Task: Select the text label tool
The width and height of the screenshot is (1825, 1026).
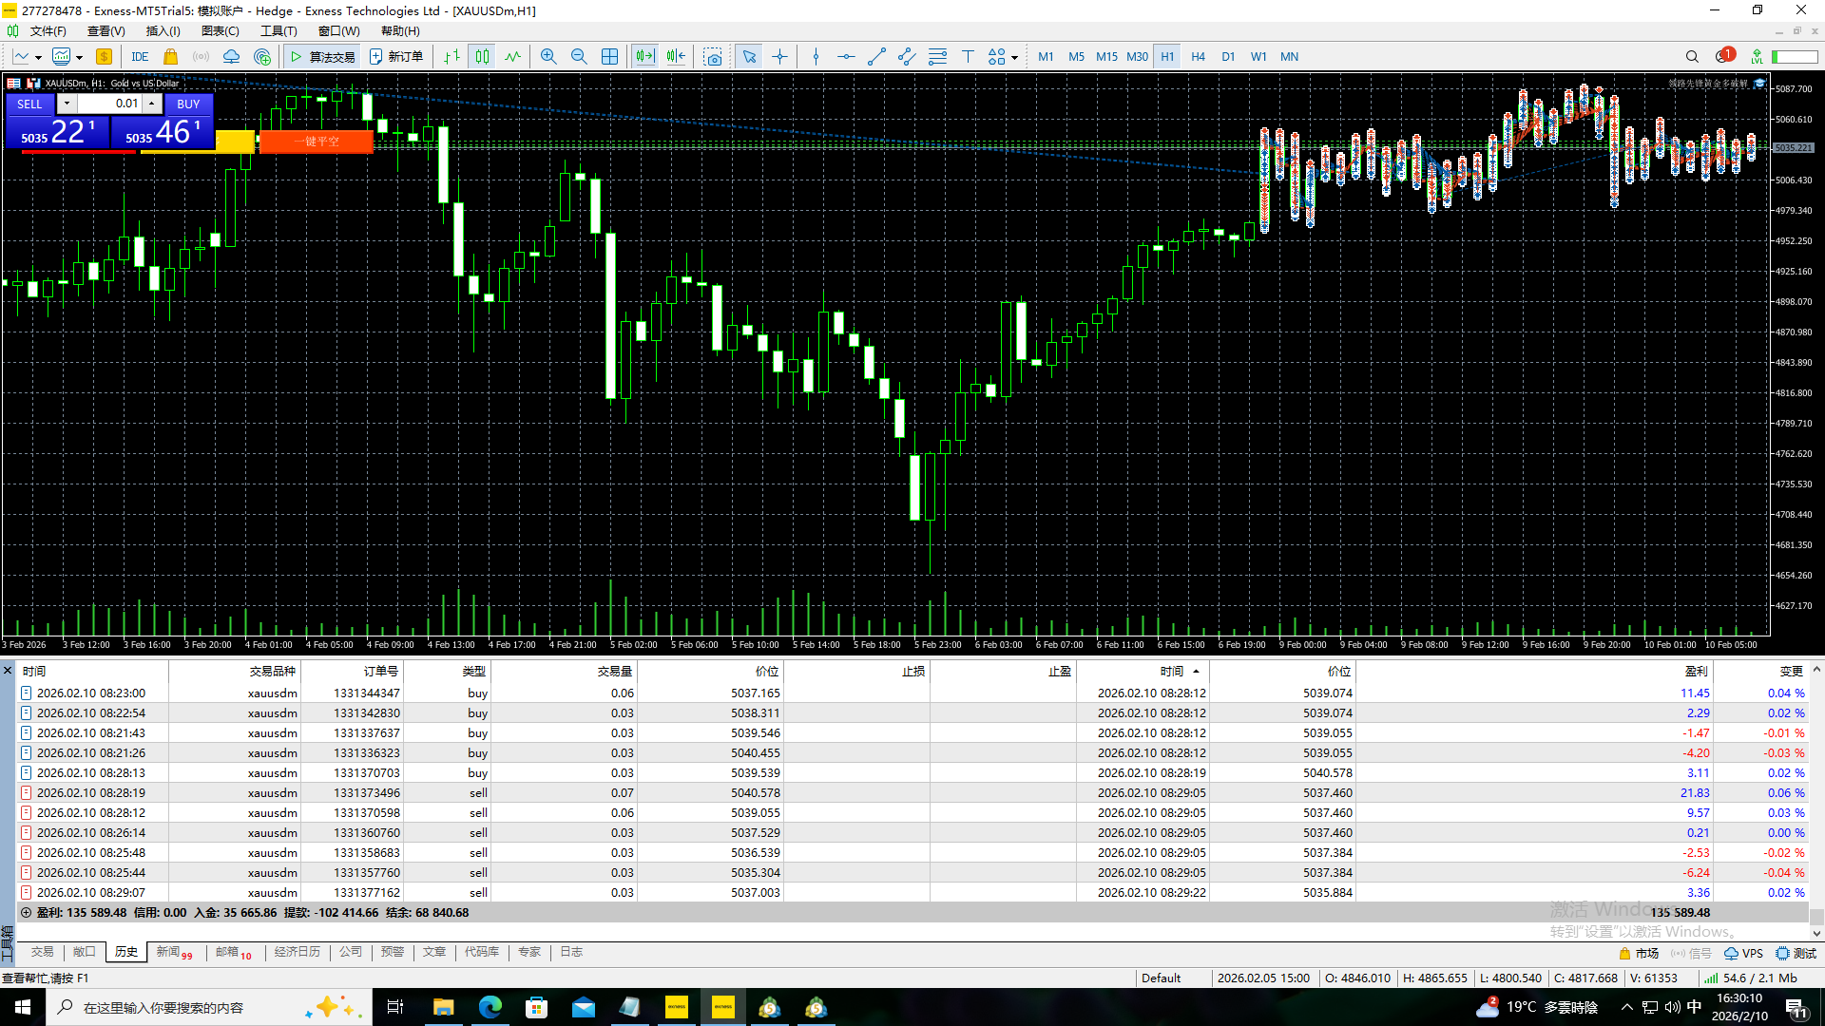Action: (968, 57)
